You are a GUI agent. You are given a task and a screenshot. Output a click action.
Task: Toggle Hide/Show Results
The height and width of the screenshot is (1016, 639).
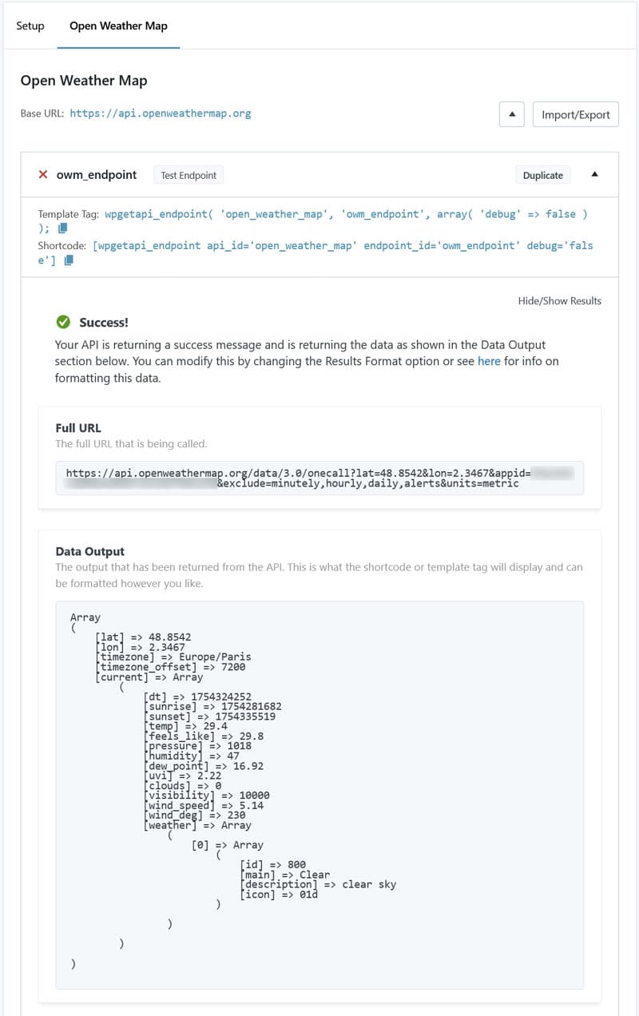(x=560, y=301)
